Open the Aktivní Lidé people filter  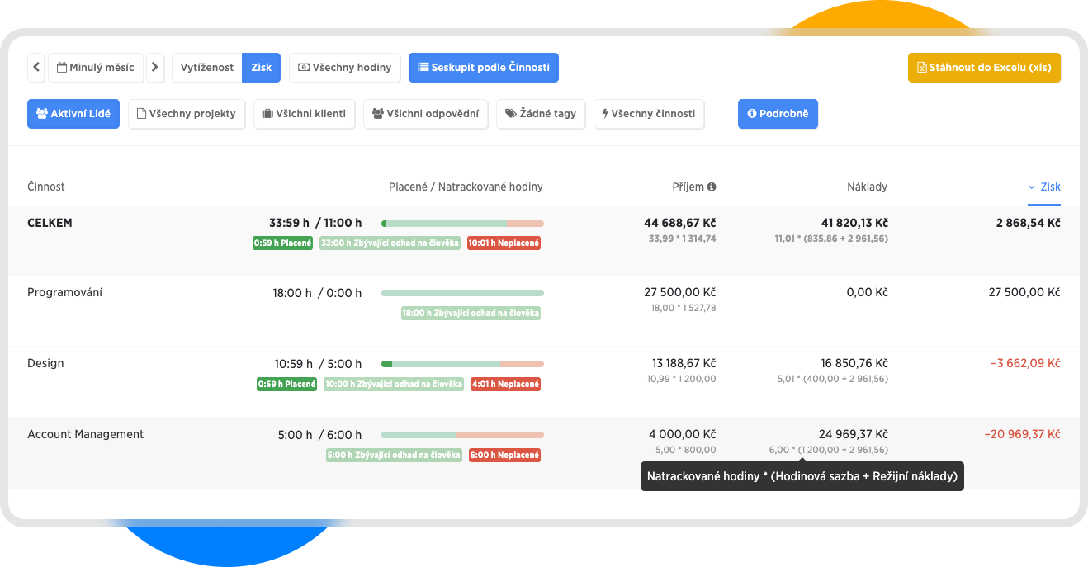click(x=73, y=114)
